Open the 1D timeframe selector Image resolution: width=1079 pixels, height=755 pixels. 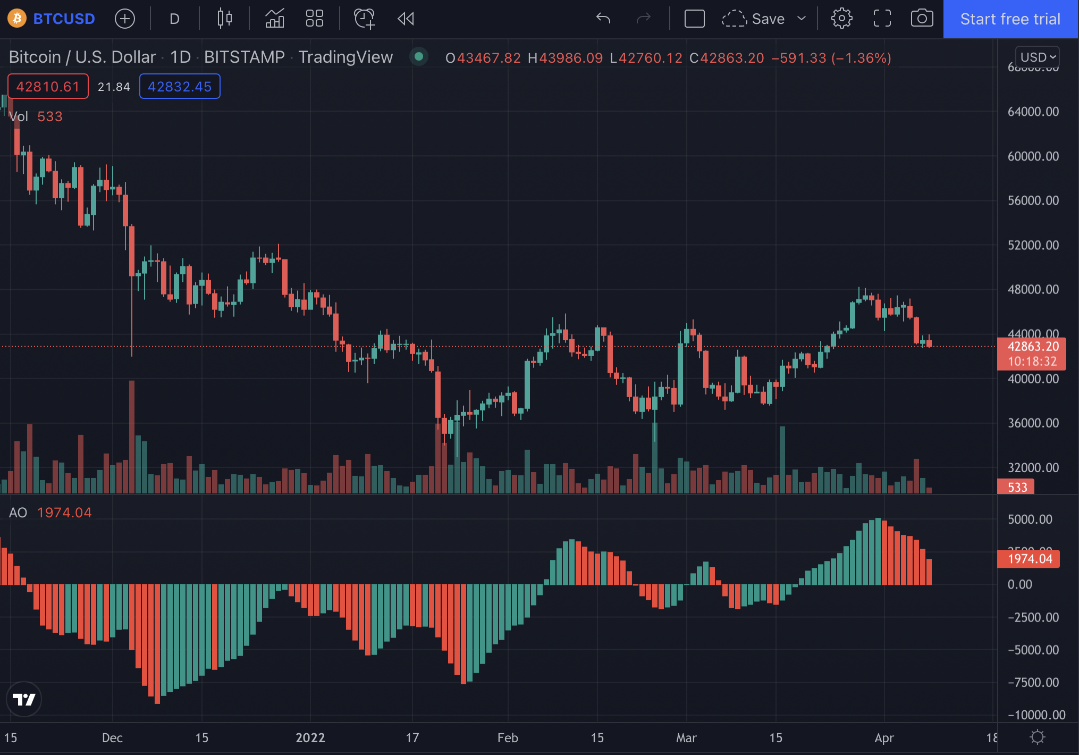pos(174,19)
